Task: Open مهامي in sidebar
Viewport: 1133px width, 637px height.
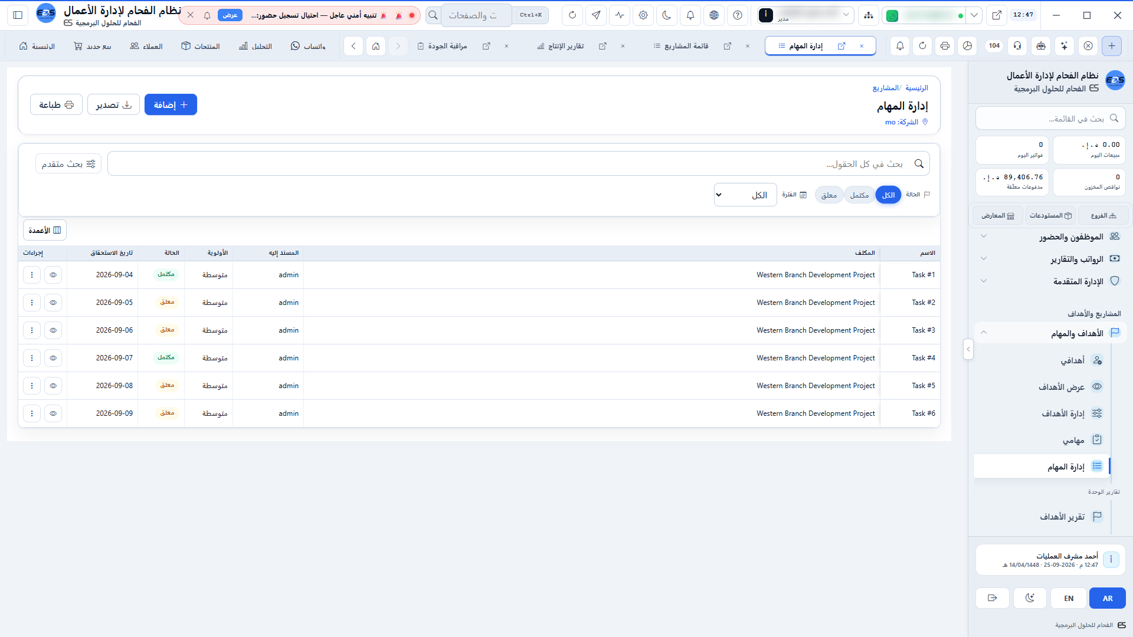Action: tap(1042, 441)
